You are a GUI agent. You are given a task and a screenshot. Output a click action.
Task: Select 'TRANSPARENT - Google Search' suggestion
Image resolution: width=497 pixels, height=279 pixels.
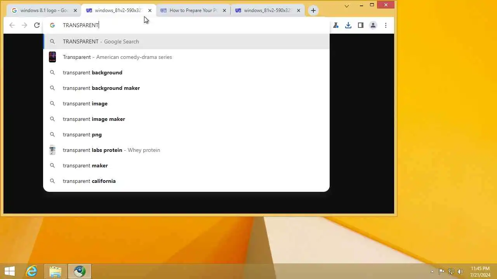tap(186, 41)
